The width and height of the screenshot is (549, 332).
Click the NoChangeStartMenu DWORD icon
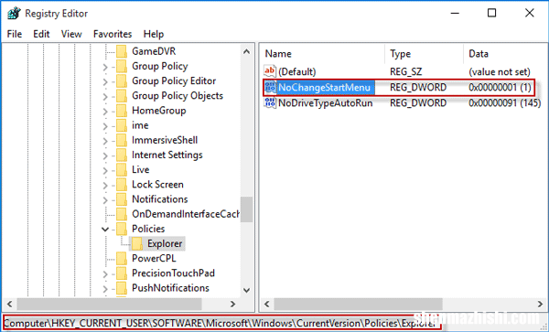pyautogui.click(x=270, y=88)
